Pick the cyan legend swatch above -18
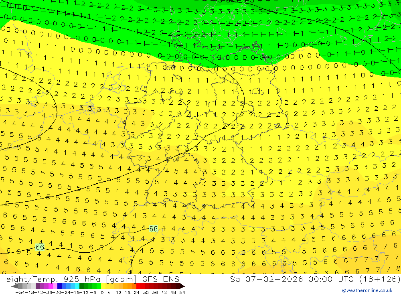Image resolution: width=401 pixels, height=294 pixels. [x=77, y=286]
